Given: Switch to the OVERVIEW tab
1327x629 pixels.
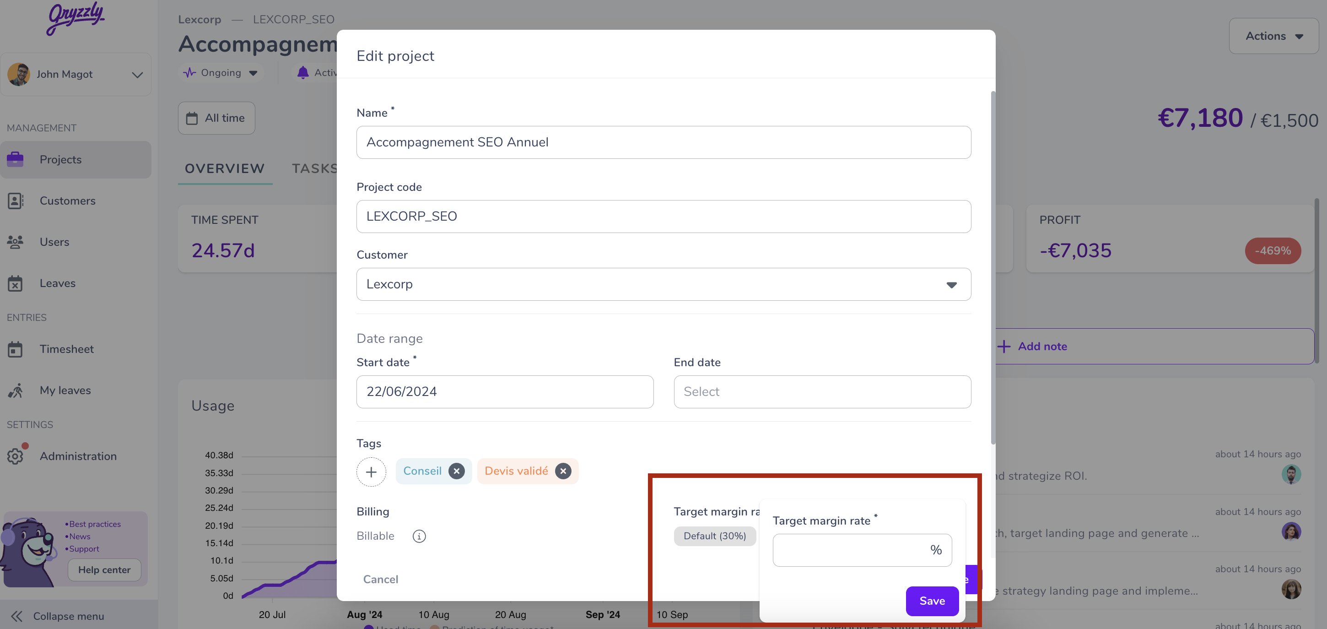Looking at the screenshot, I should (225, 168).
